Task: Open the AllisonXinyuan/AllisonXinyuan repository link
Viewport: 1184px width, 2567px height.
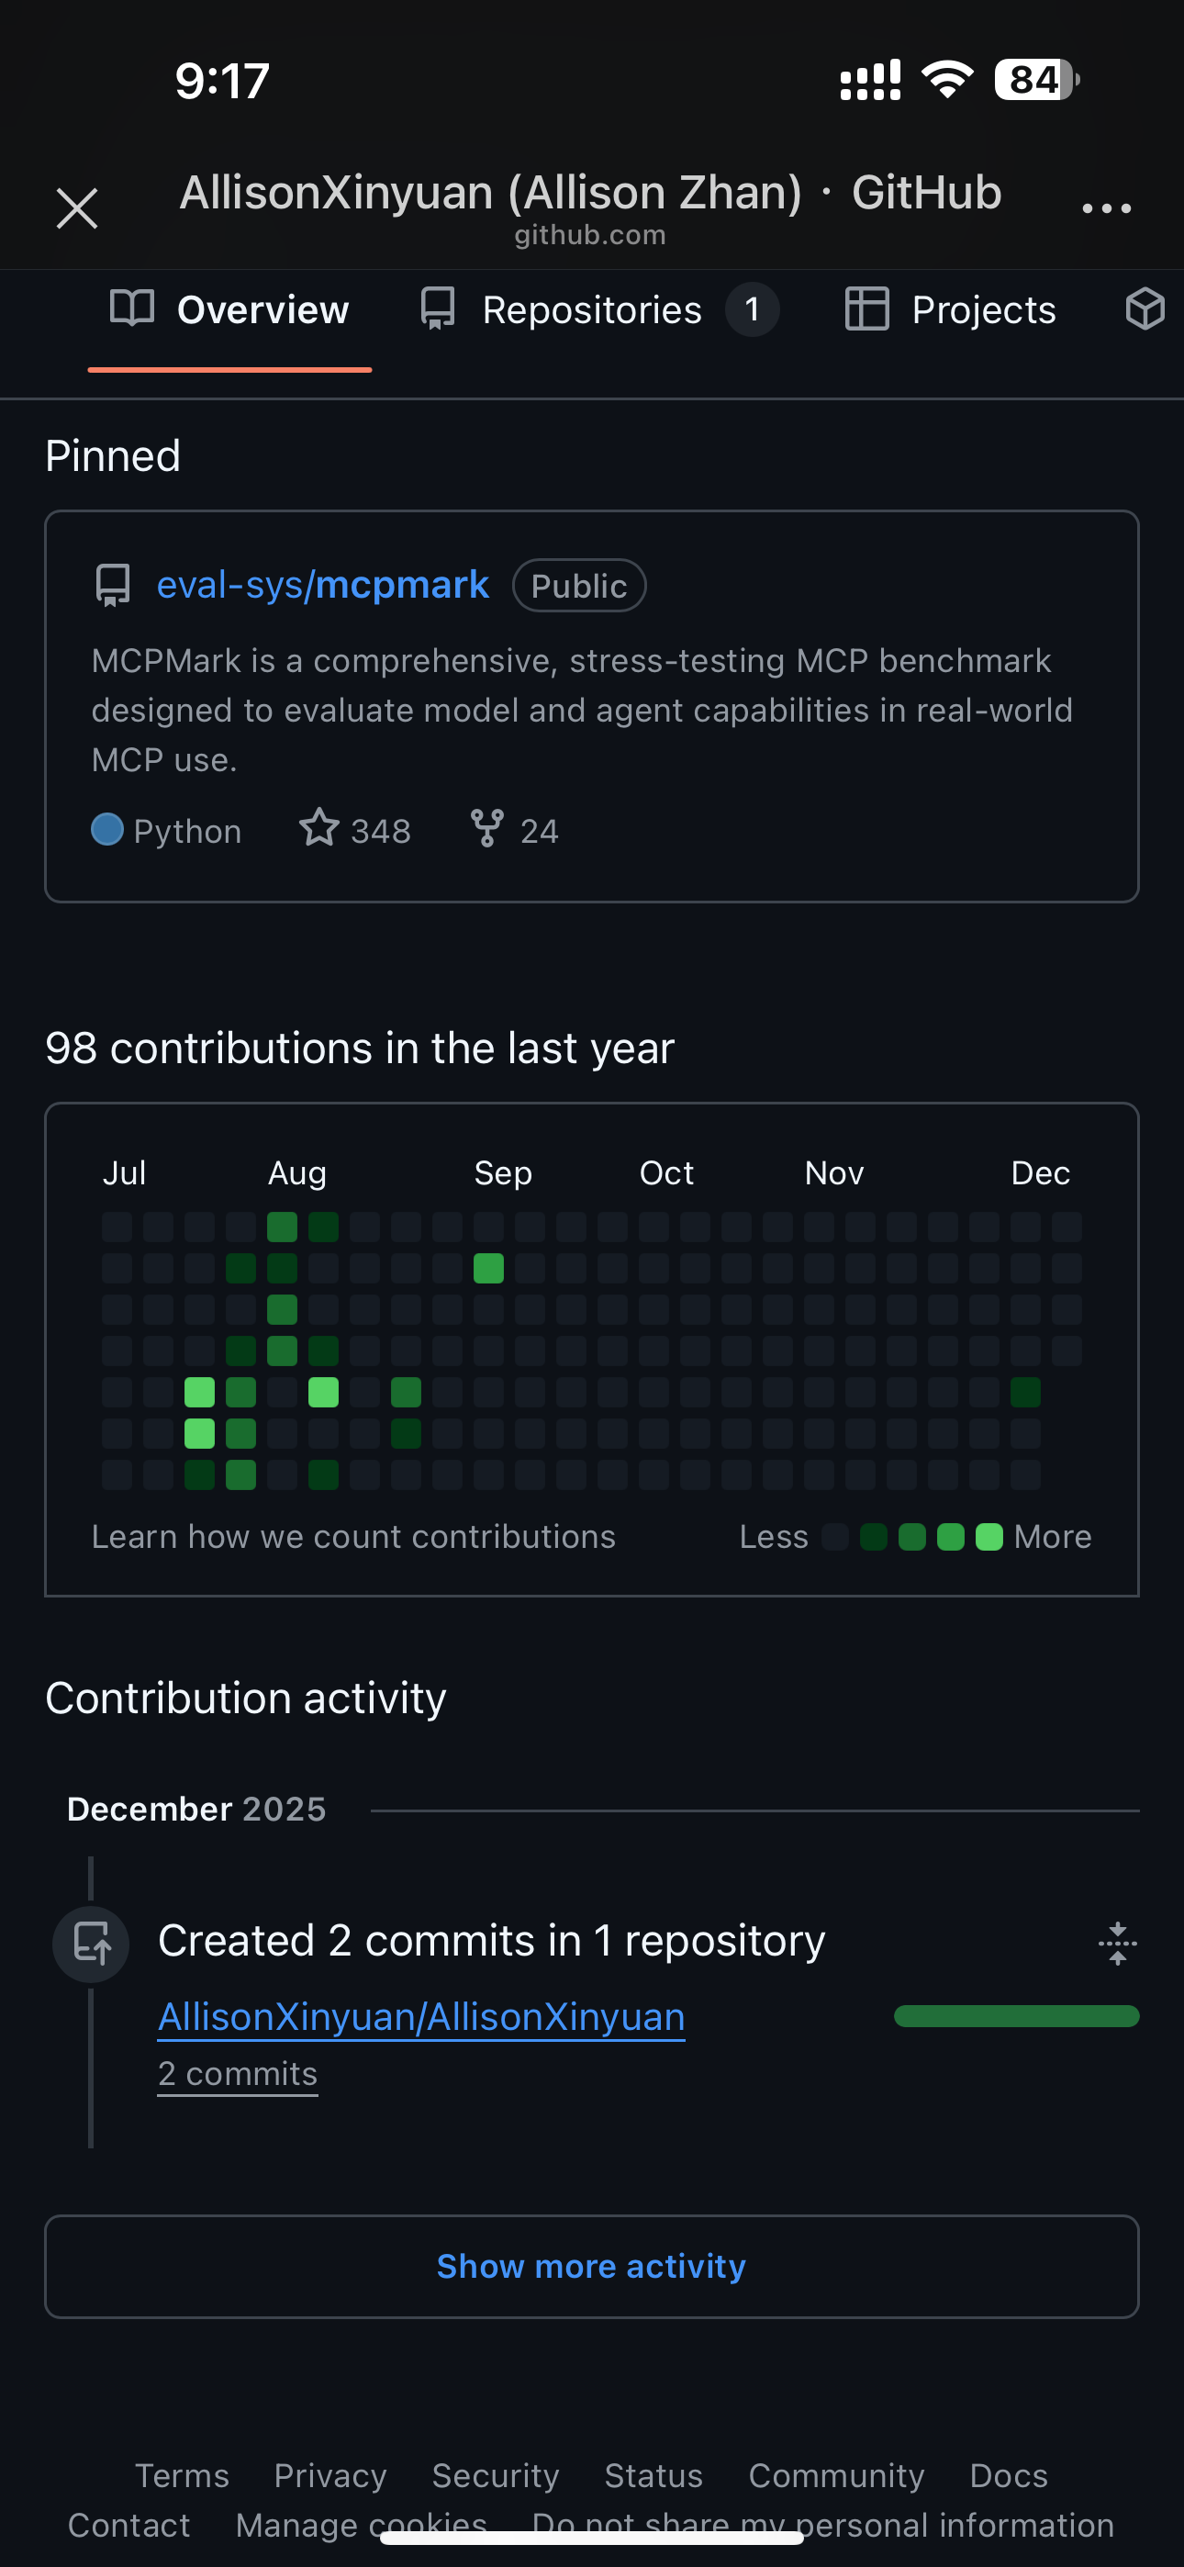Action: coord(421,2017)
